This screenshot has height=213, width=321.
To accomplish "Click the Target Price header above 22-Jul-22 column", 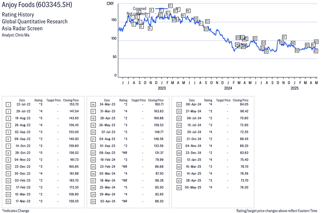I will 54,100.
